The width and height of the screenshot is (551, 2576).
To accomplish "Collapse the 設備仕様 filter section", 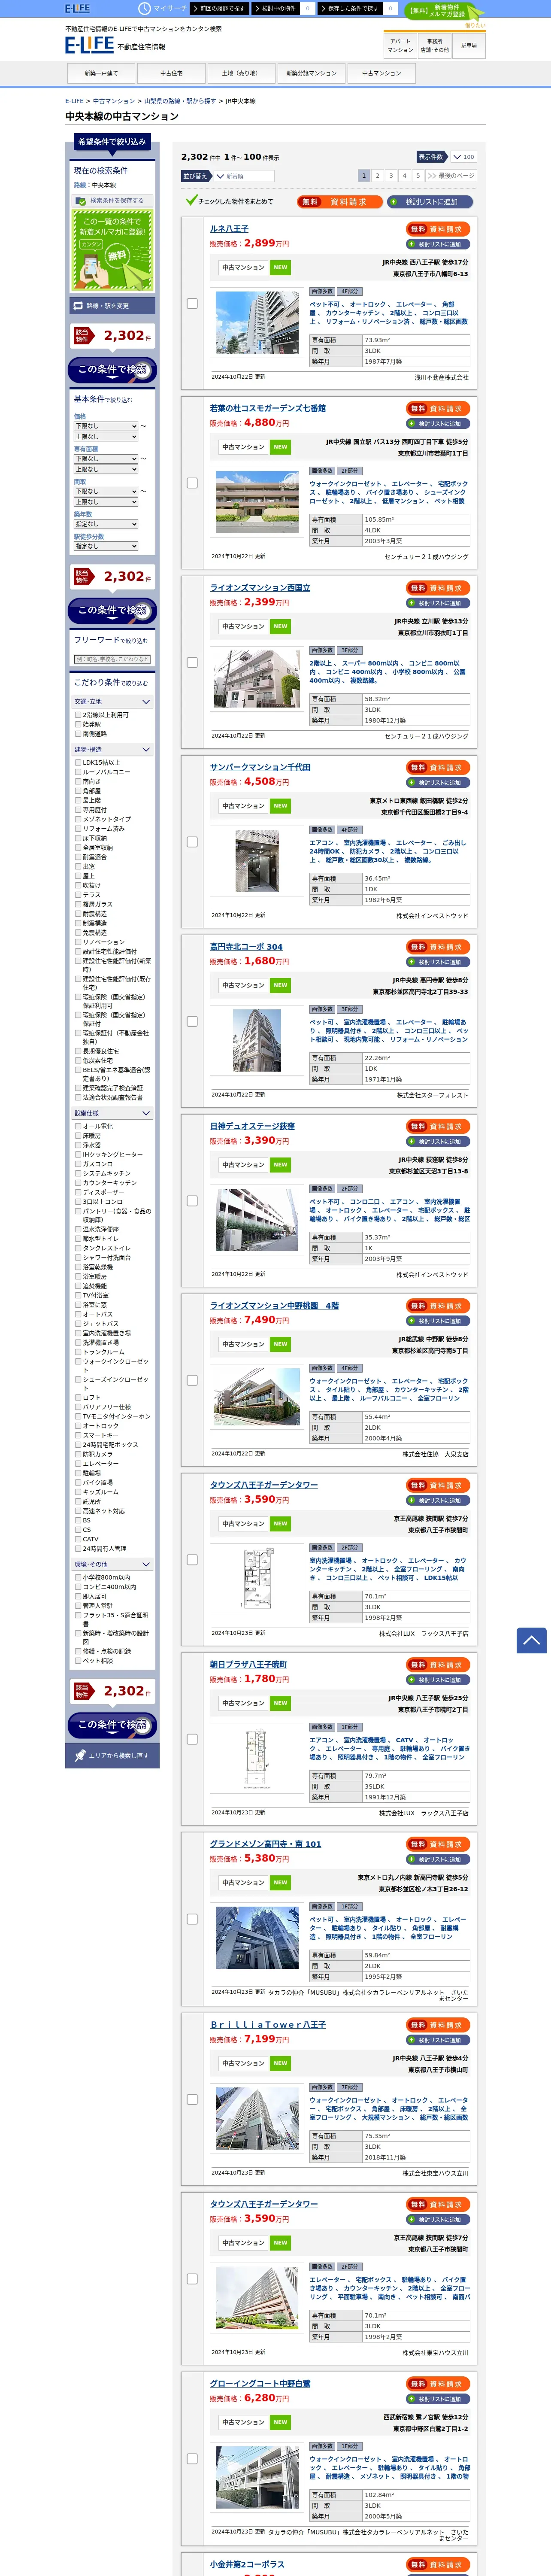I will (112, 1113).
